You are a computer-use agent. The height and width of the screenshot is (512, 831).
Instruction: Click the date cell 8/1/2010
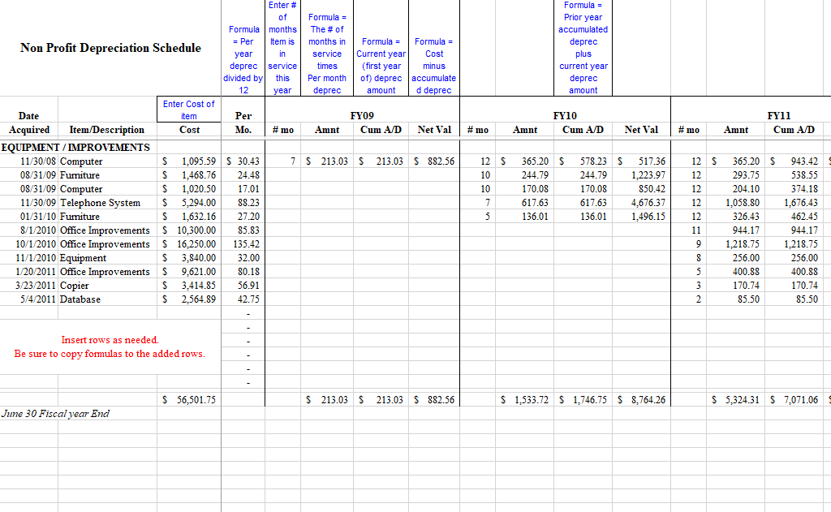pos(38,230)
